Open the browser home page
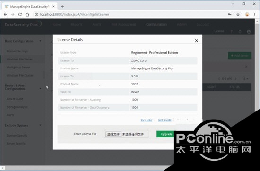The image size is (260, 171). pyautogui.click(x=27, y=15)
